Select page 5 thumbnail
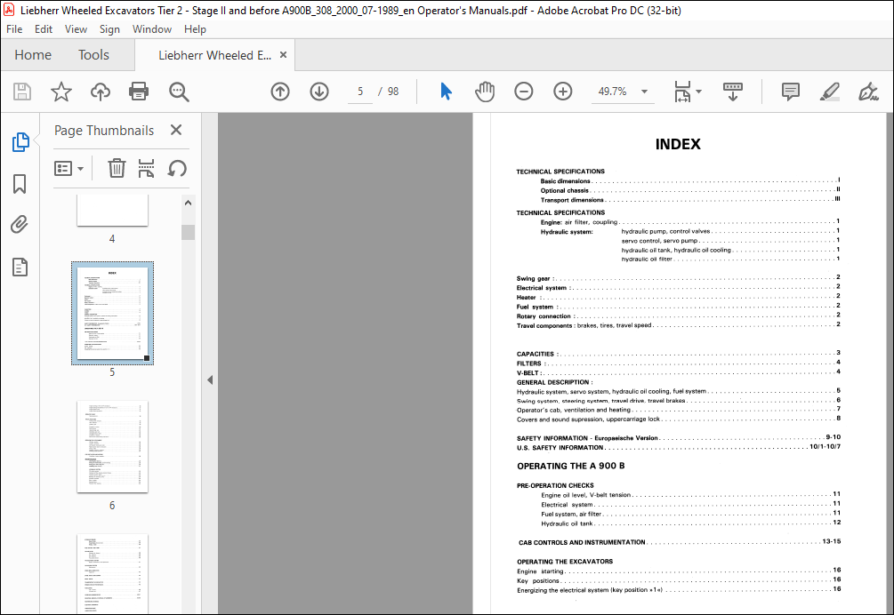894x615 pixels. point(112,313)
